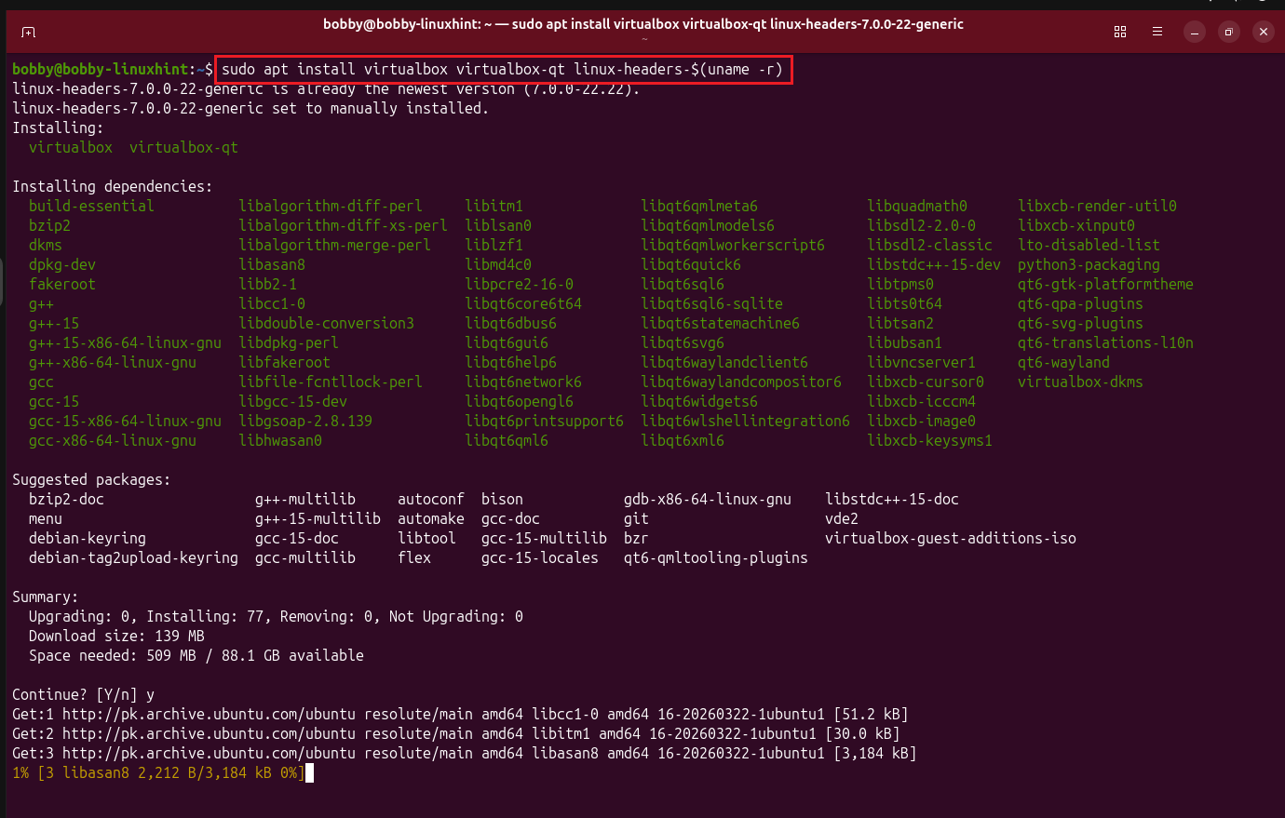Viewport: 1285px width, 818px height.
Task: Click the virtualbox-guest-additions-iso suggestion
Action: pyautogui.click(x=951, y=538)
